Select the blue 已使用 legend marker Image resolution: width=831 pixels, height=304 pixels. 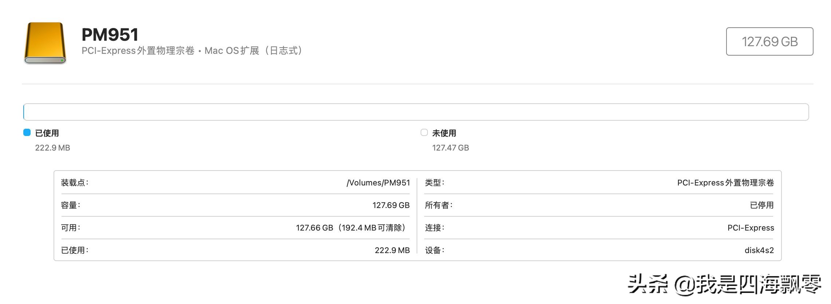(x=26, y=133)
